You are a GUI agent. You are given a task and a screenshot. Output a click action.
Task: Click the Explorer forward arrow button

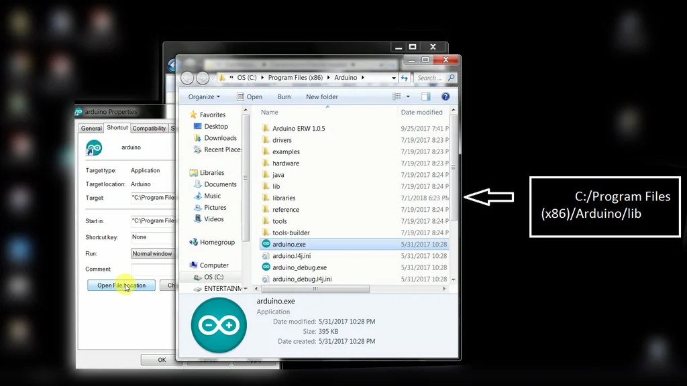click(202, 78)
